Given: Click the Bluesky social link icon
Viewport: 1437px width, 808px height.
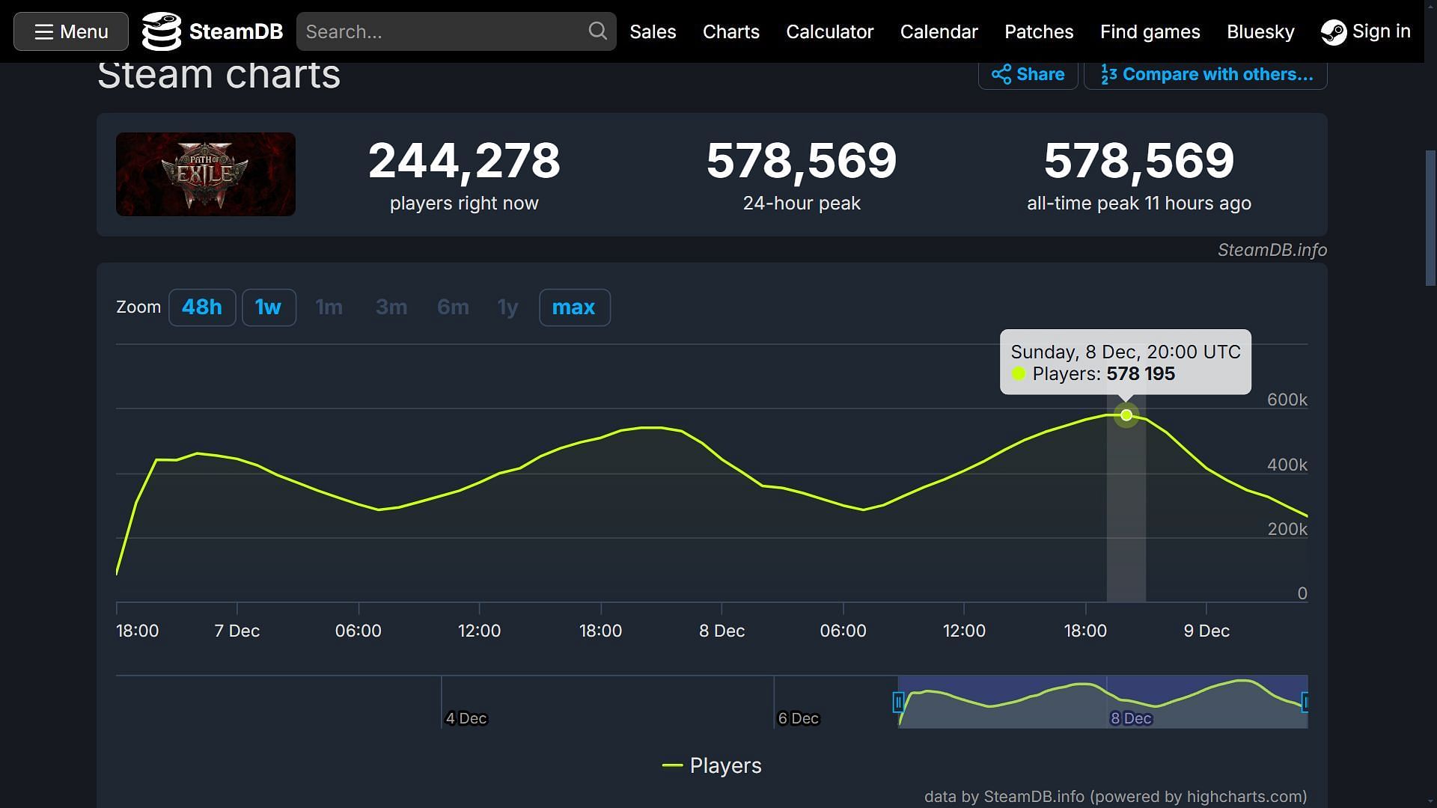Looking at the screenshot, I should point(1260,31).
